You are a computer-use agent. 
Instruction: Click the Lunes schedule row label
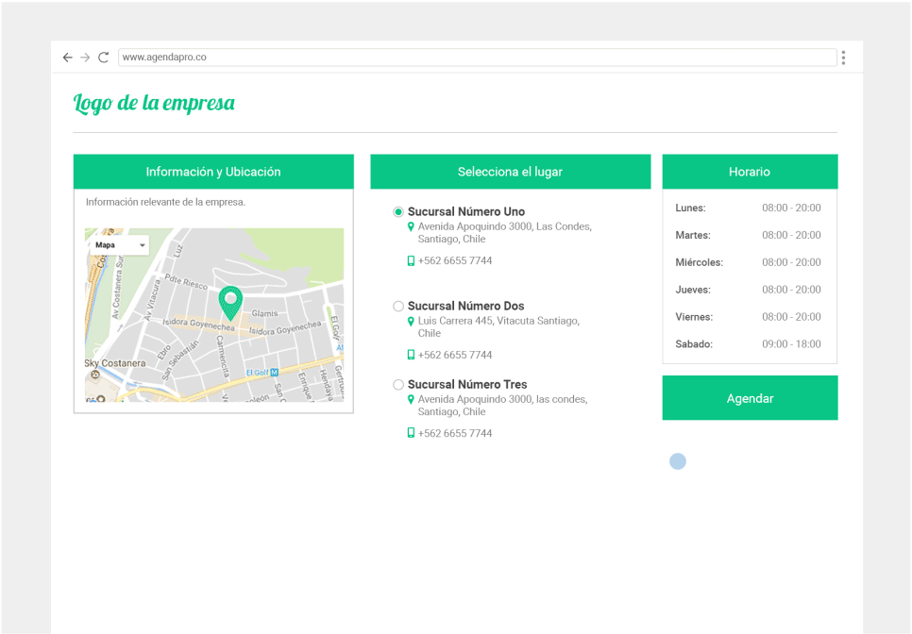pos(690,209)
